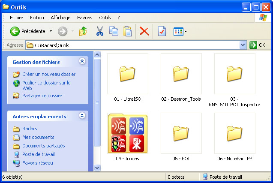This screenshot has width=273, height=183.
Task: Click the grey forward arrow button
Action: [63, 31]
